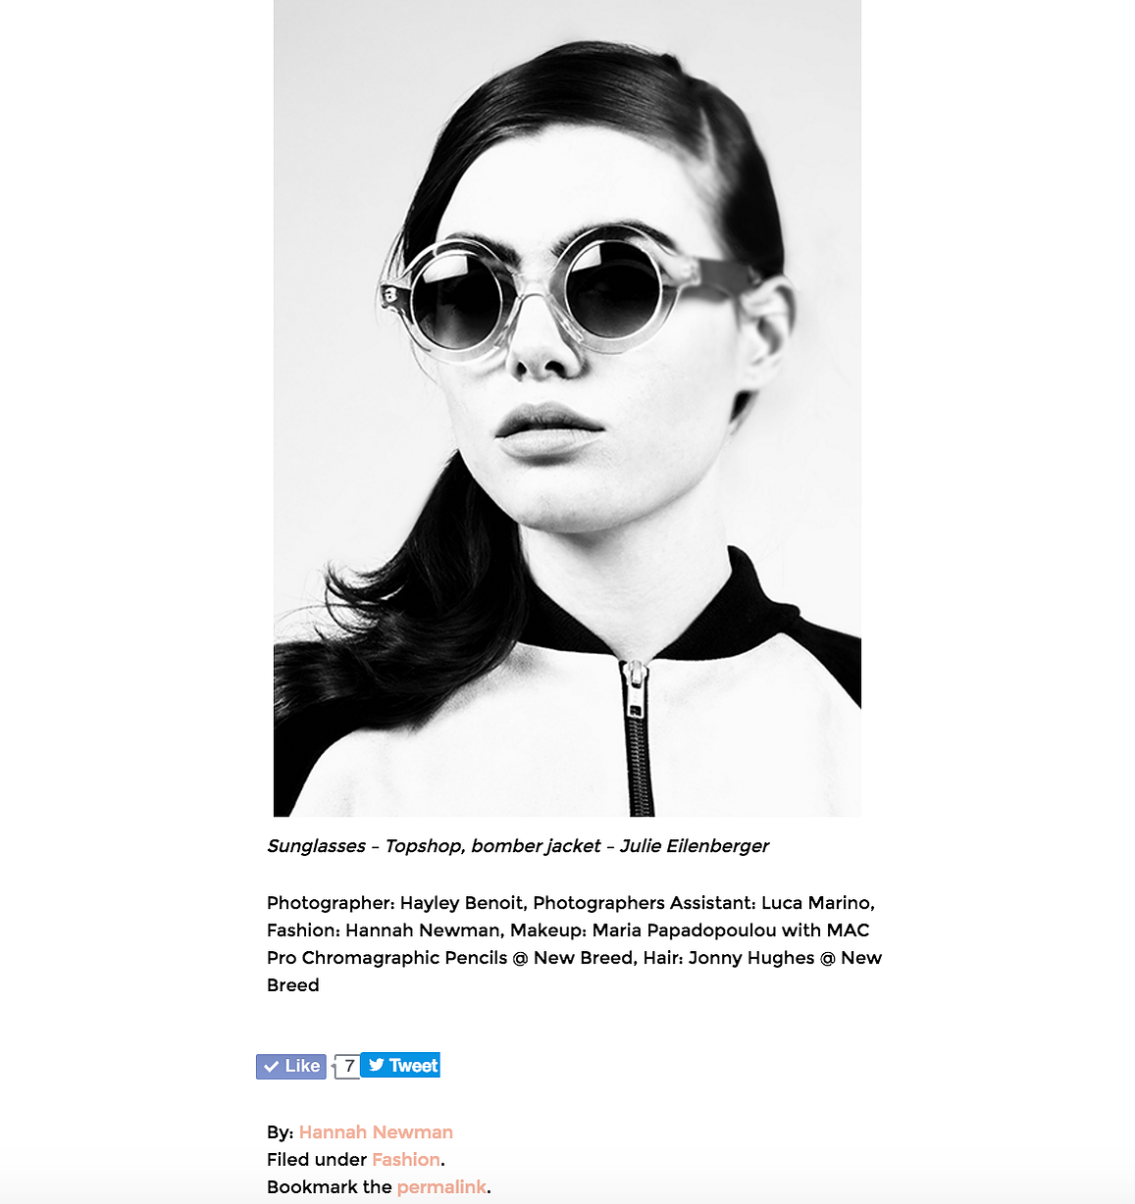Click the like count bubble showing 7
This screenshot has height=1204, width=1135.
(x=347, y=1067)
